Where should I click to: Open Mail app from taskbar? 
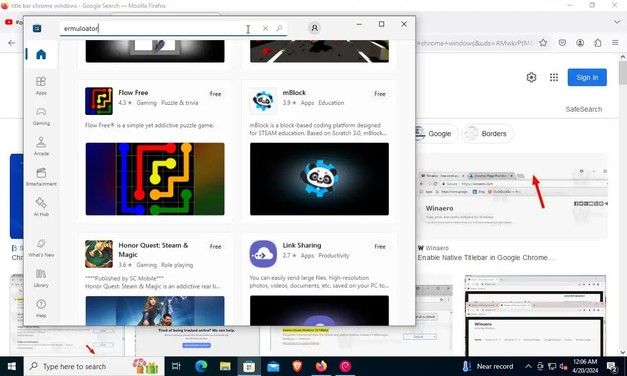point(273,366)
